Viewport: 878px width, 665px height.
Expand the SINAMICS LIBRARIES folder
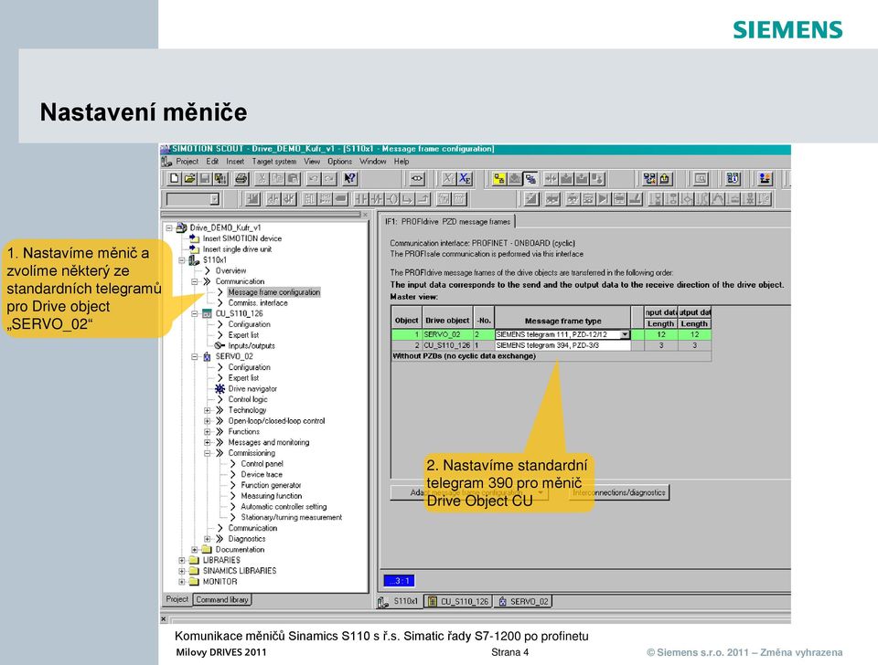tap(181, 571)
